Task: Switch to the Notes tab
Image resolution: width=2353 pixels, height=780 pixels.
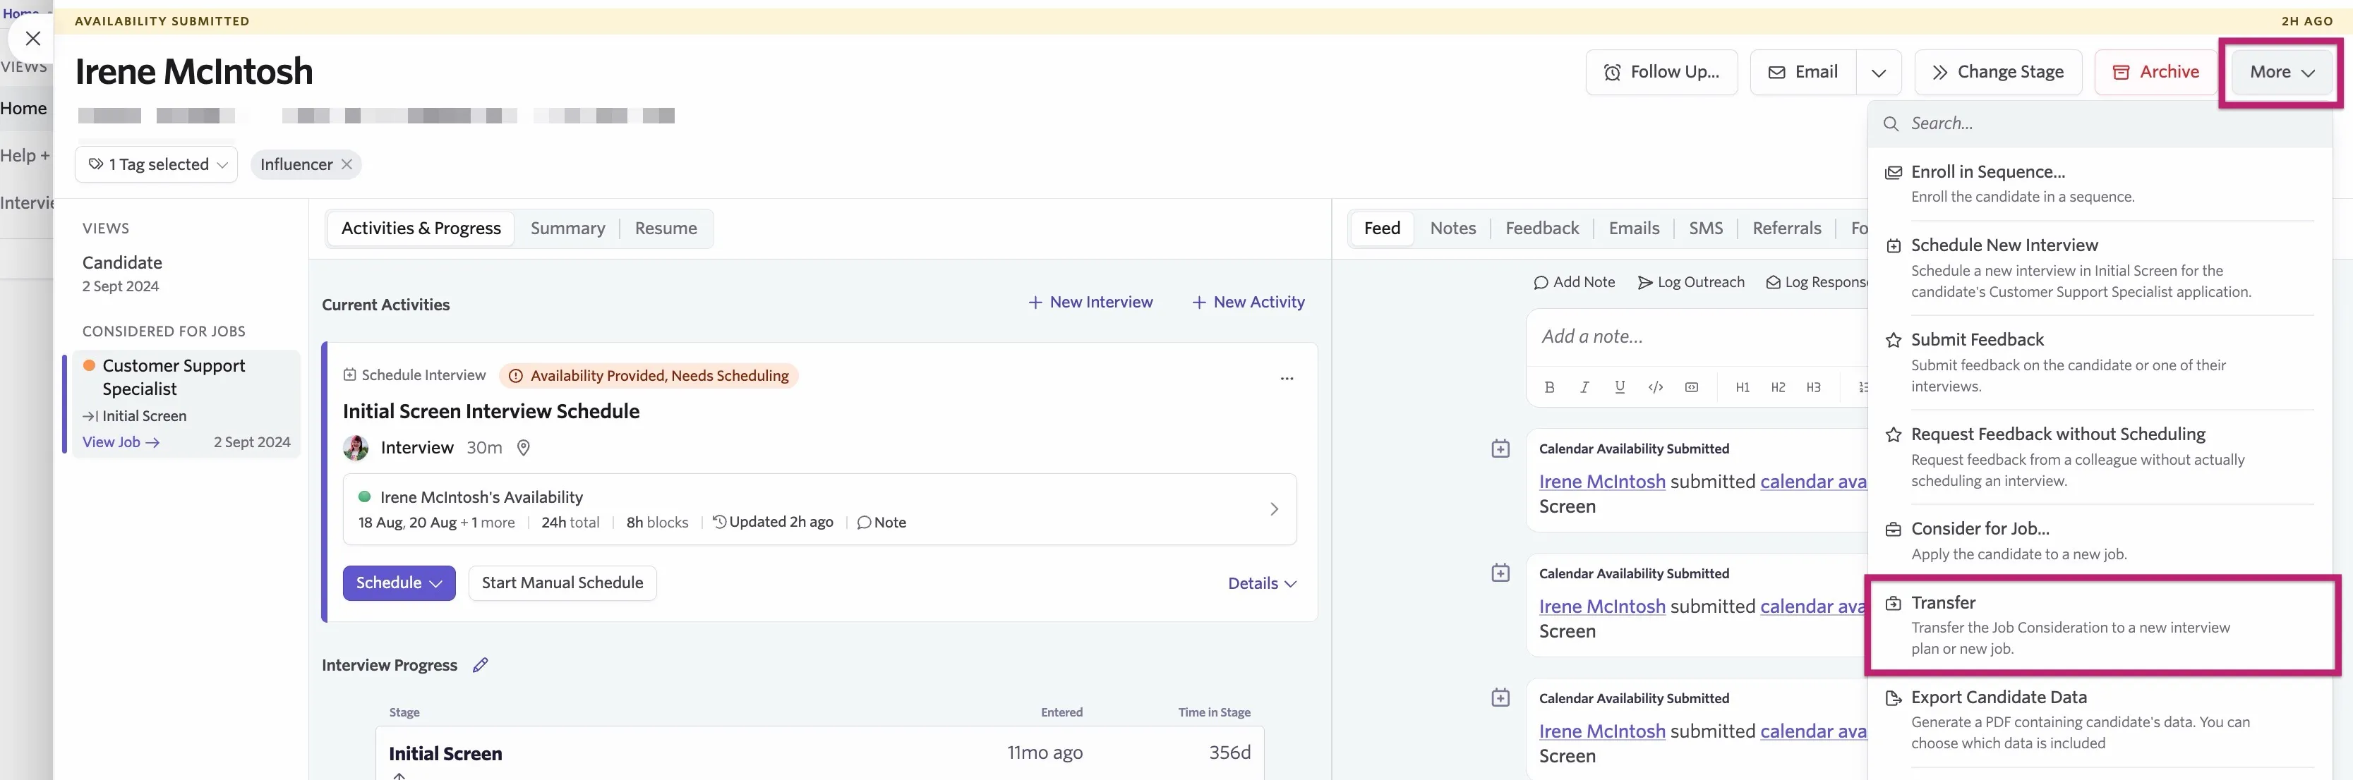Action: click(1452, 228)
